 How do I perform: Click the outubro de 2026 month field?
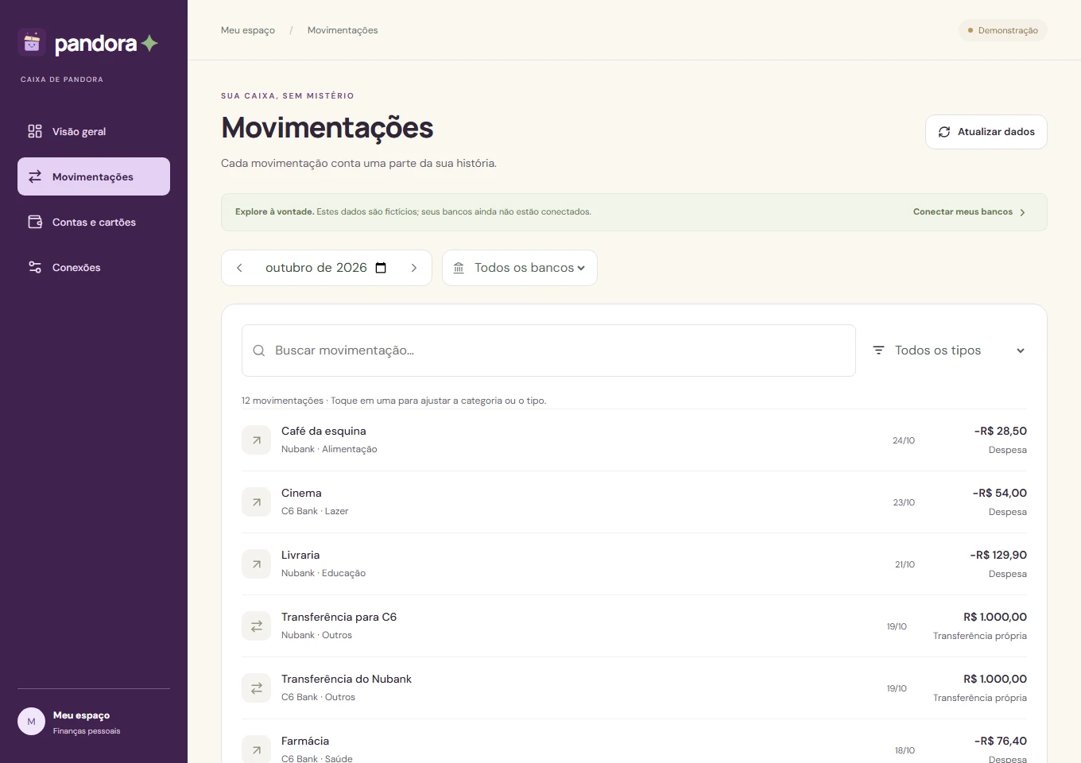[326, 268]
